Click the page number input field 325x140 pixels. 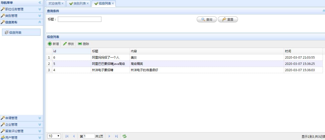[x=89, y=136]
